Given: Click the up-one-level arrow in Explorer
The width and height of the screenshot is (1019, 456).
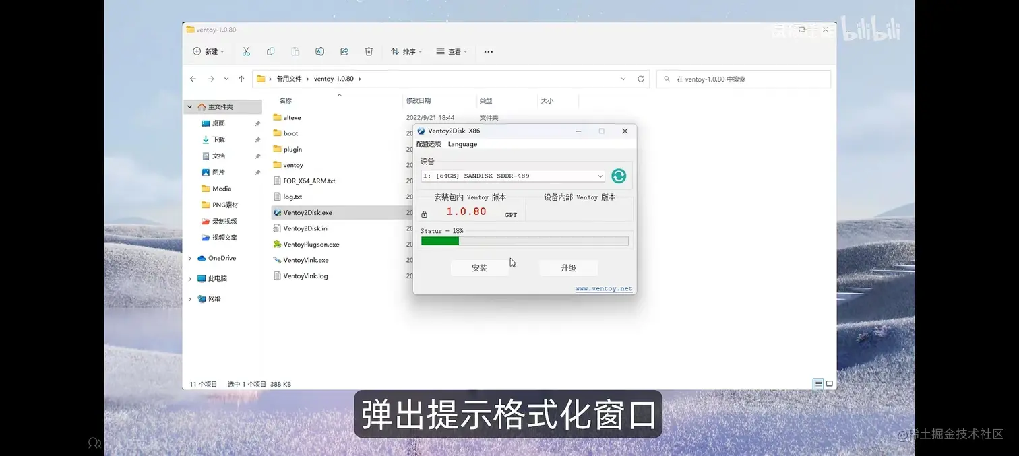Looking at the screenshot, I should point(241,79).
